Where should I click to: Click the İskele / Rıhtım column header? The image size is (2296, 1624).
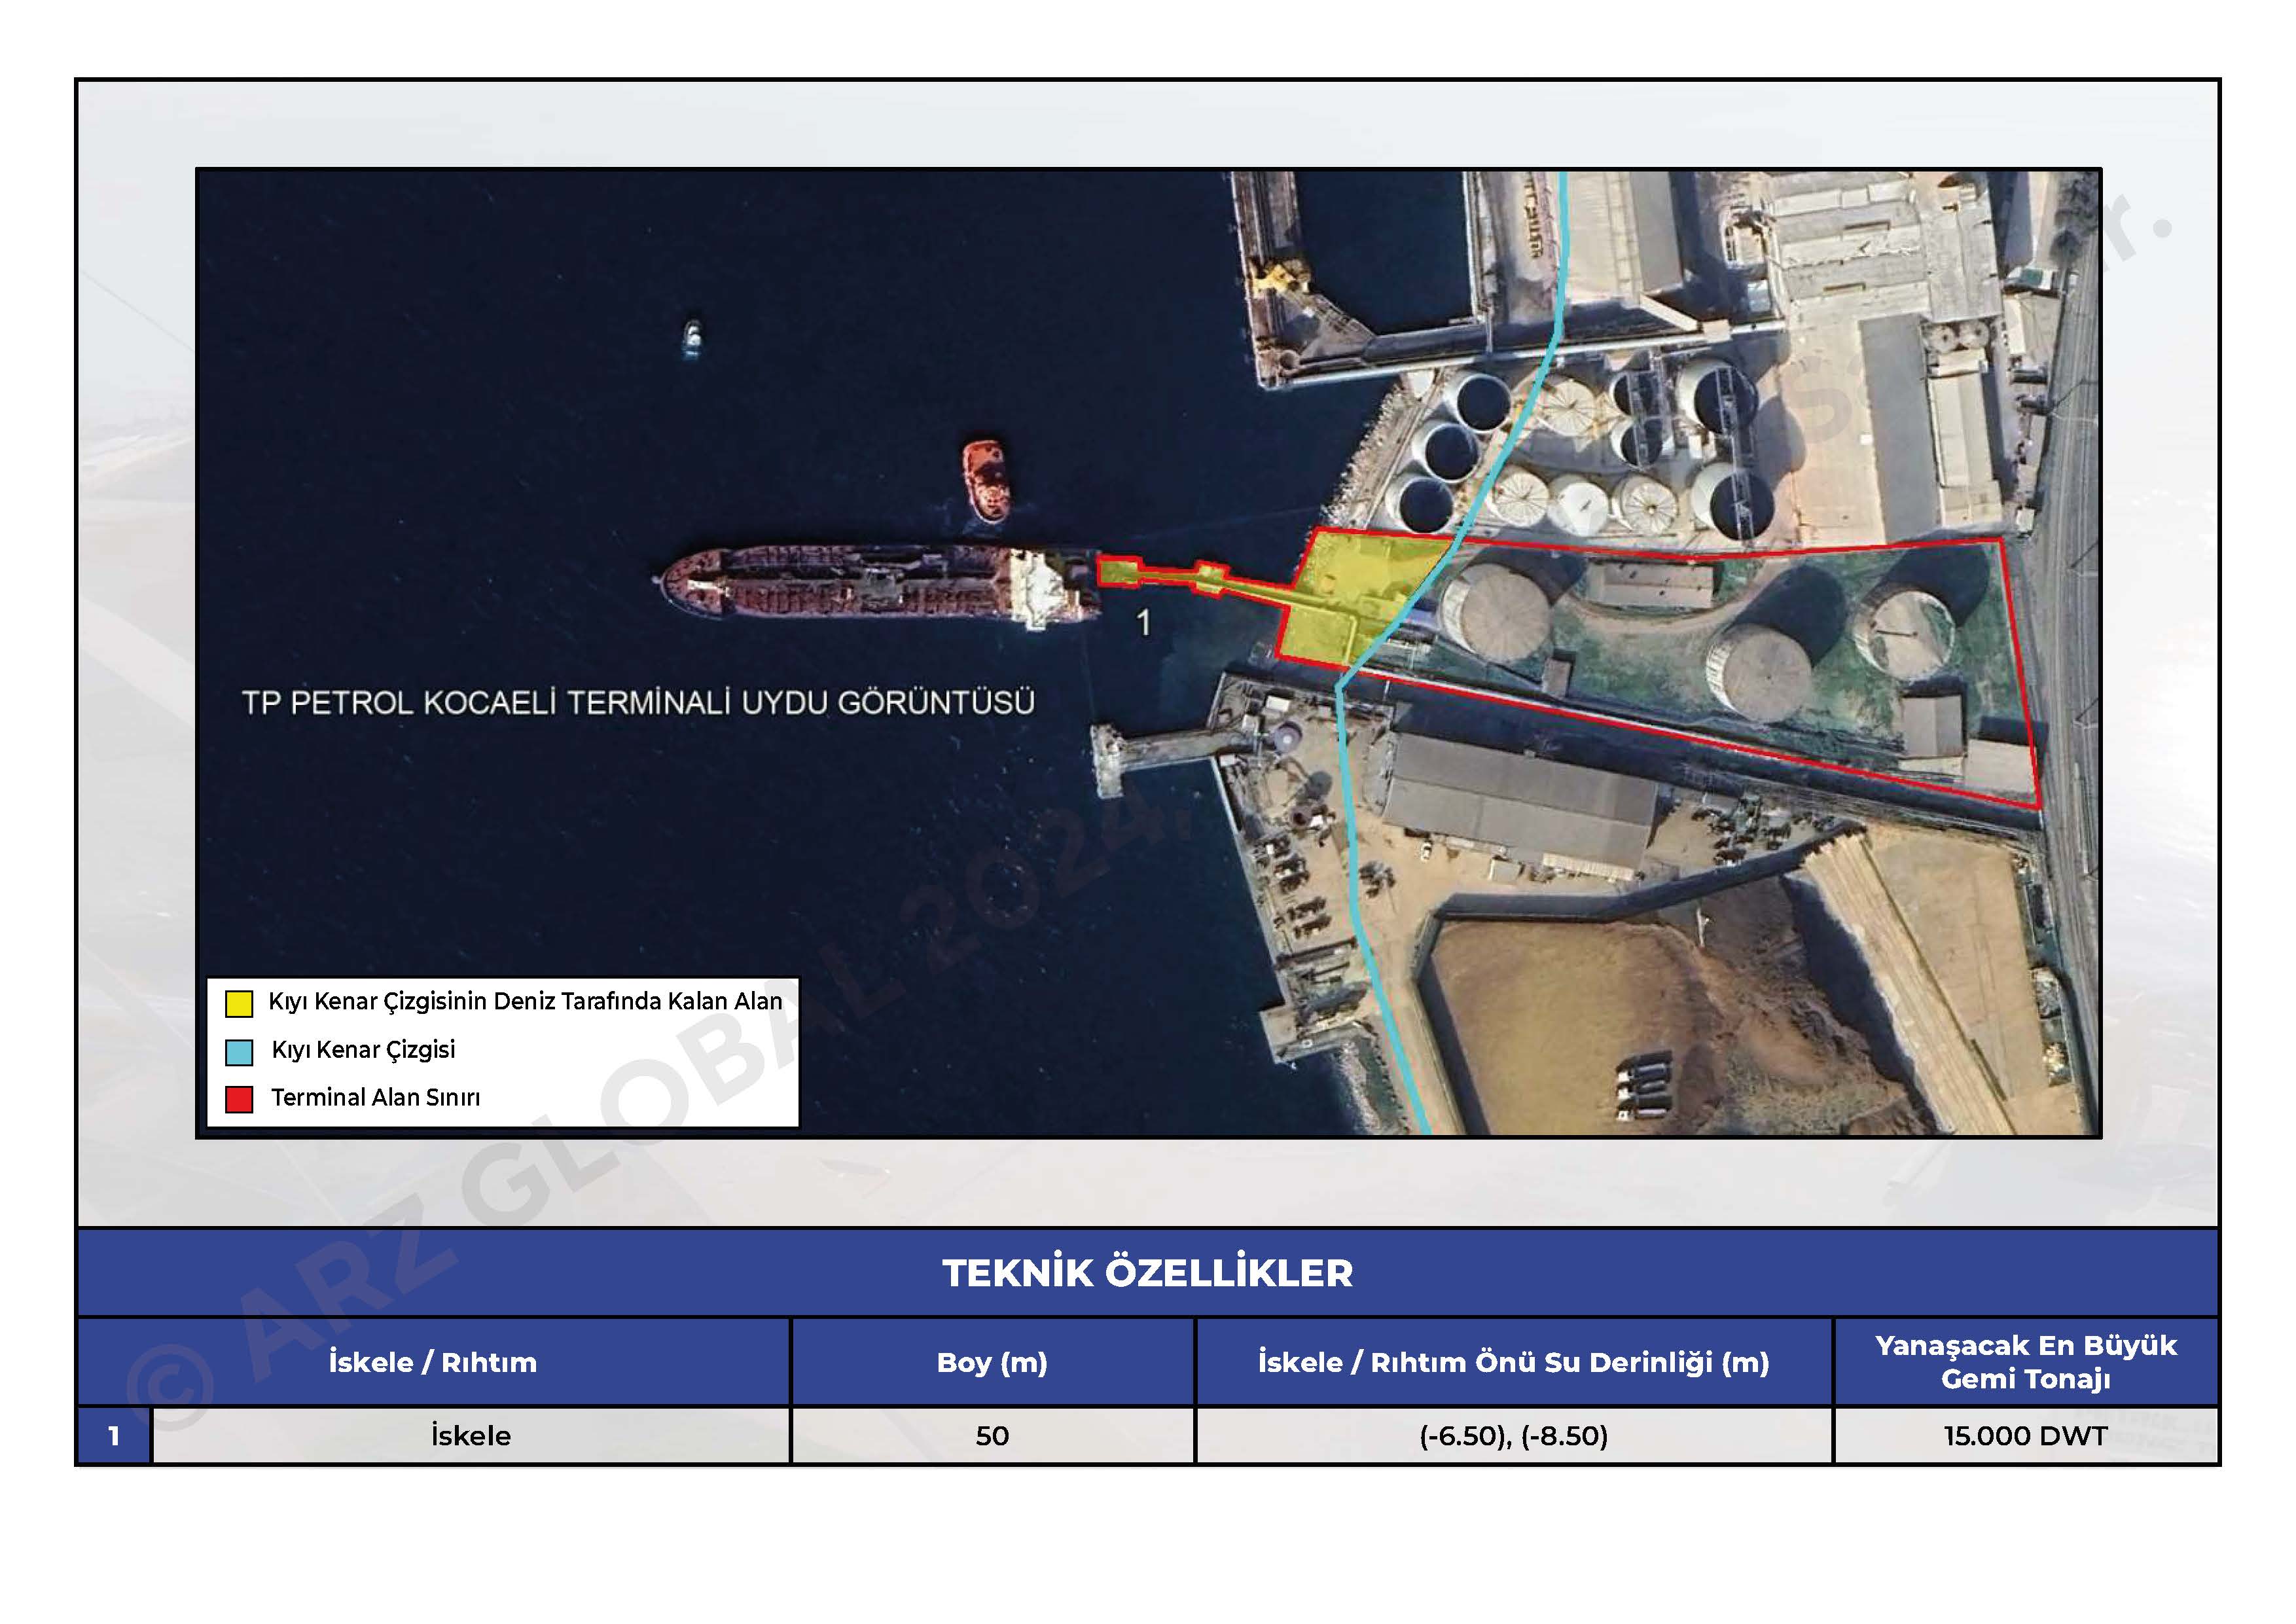pyautogui.click(x=433, y=1362)
